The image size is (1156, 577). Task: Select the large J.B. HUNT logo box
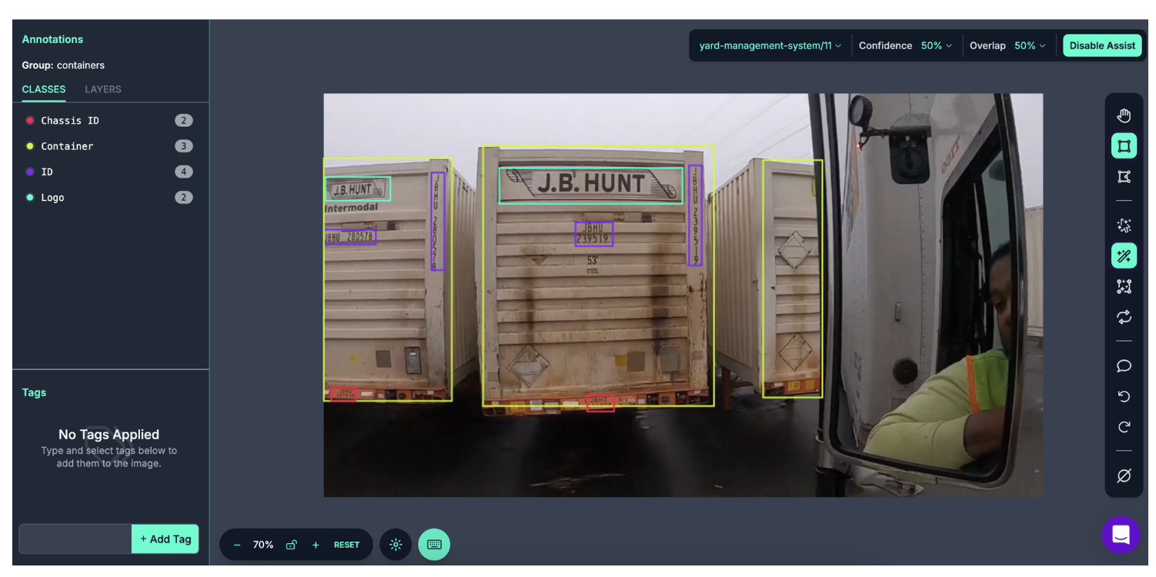click(591, 185)
